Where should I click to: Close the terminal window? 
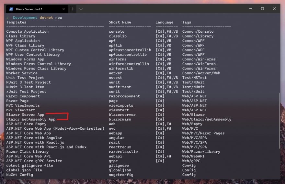274,8
